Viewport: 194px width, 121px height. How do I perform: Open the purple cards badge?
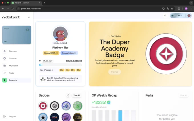(x=66, y=117)
